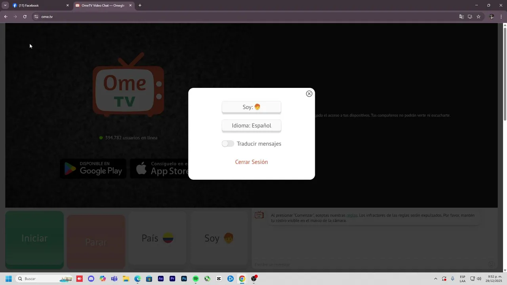Screen dimensions: 507x285
Task: Go forward in browser history
Action: [x=15, y=17]
